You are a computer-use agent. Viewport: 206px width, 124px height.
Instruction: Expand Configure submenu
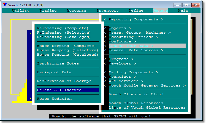[120, 42]
